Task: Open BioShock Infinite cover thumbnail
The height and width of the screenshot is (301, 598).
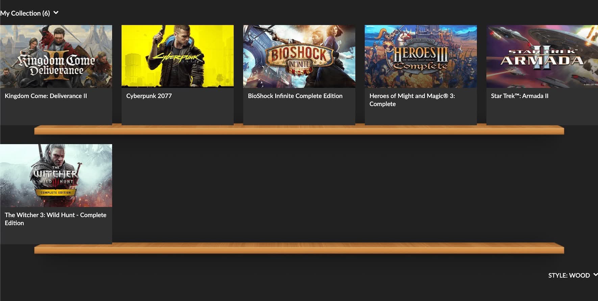Action: point(299,56)
